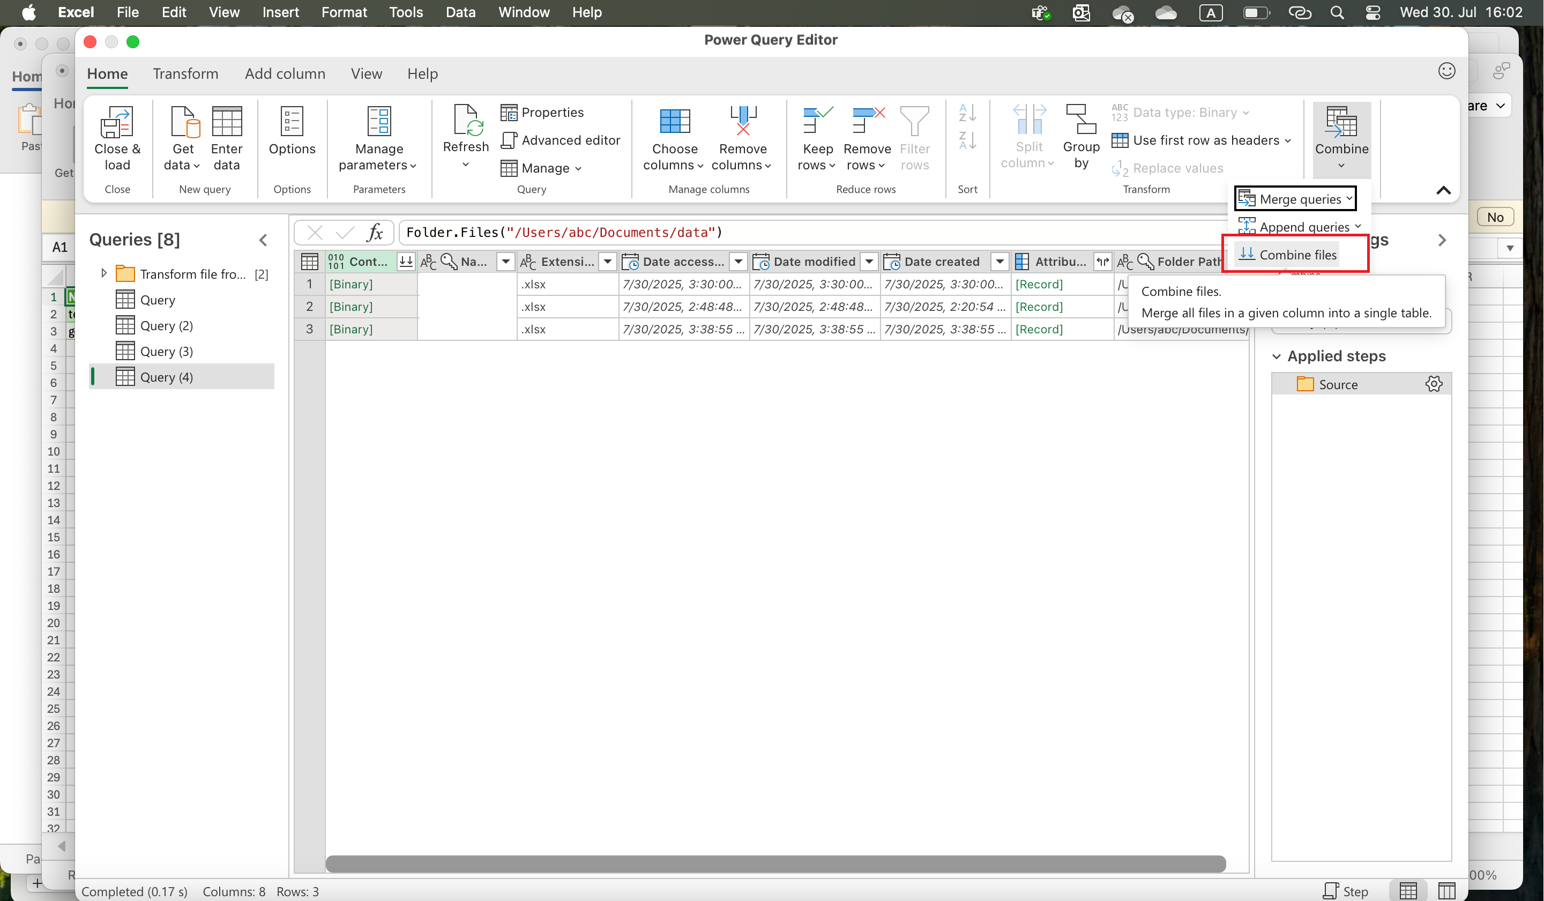Viewport: 1544px width, 901px height.
Task: Click the Remove rows icon
Action: click(868, 121)
